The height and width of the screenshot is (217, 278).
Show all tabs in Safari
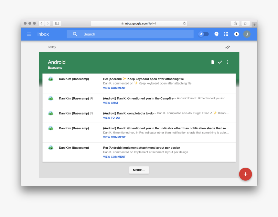pos(246,23)
